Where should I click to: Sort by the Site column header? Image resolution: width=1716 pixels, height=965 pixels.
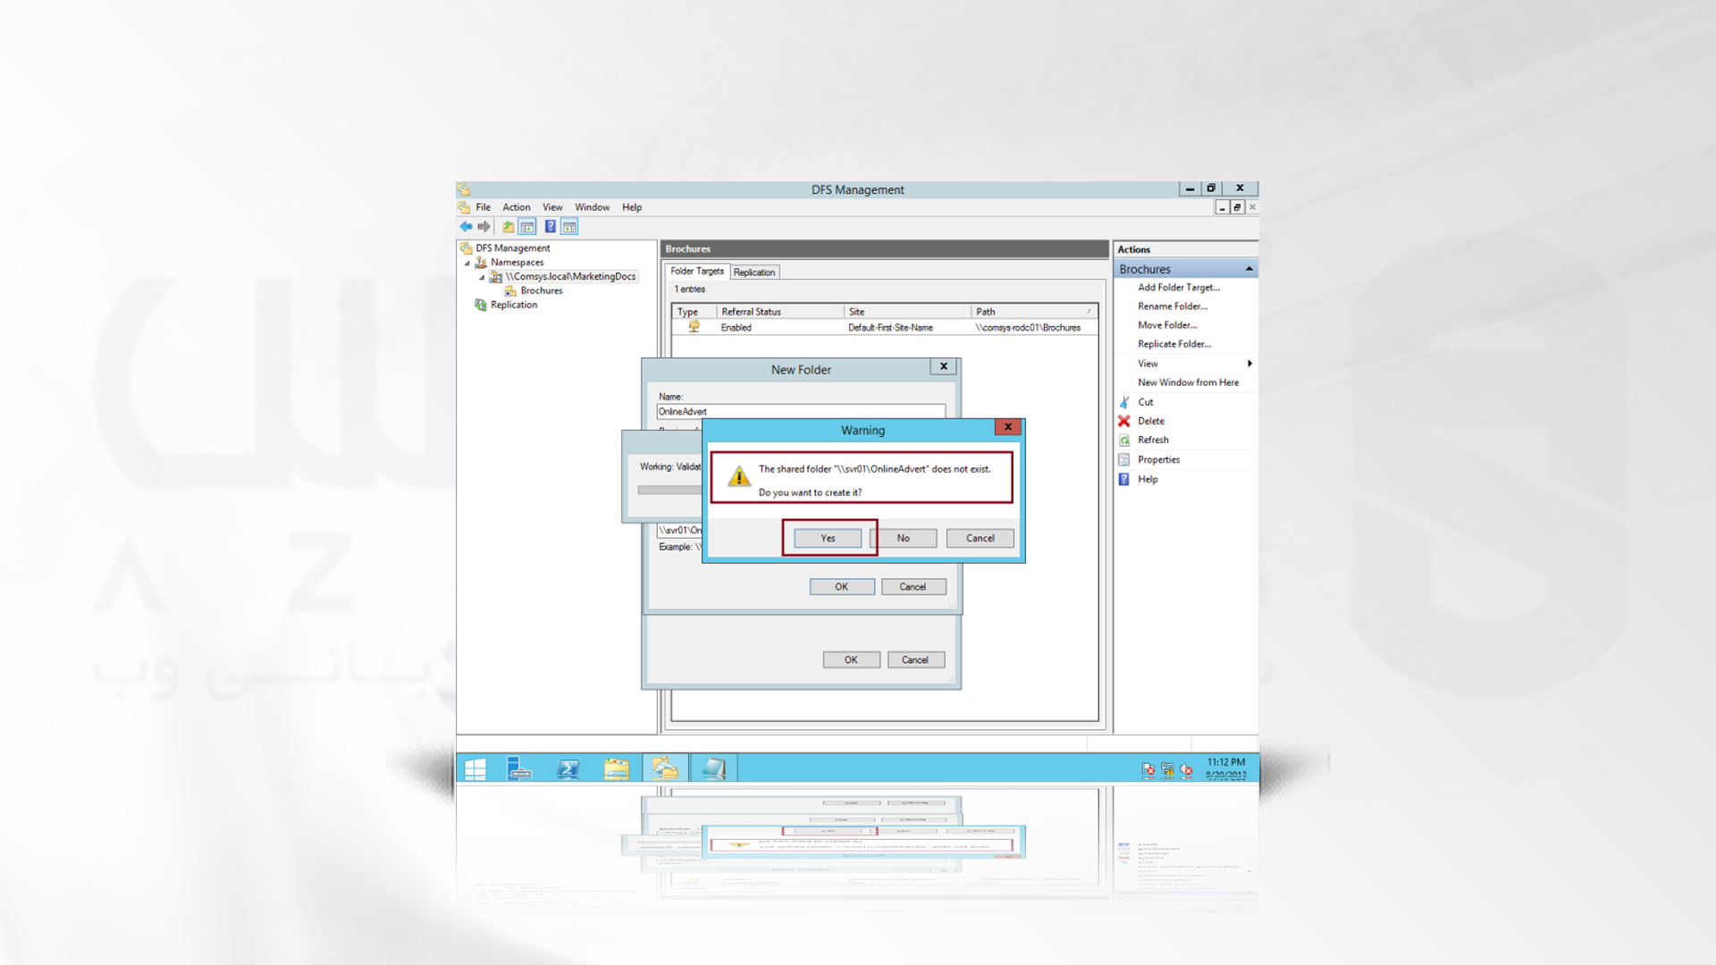(x=907, y=312)
